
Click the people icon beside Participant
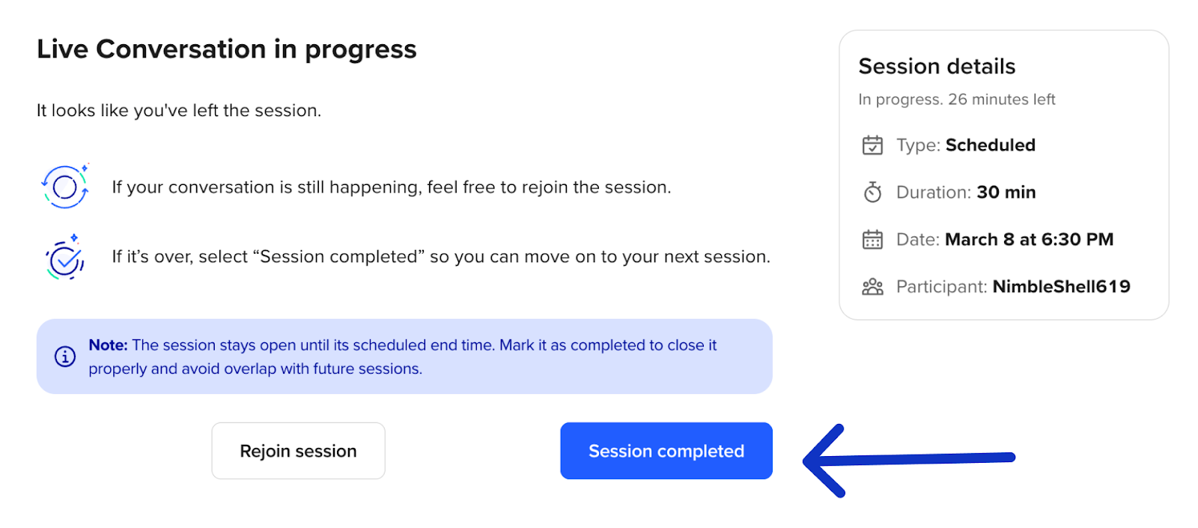coord(872,287)
